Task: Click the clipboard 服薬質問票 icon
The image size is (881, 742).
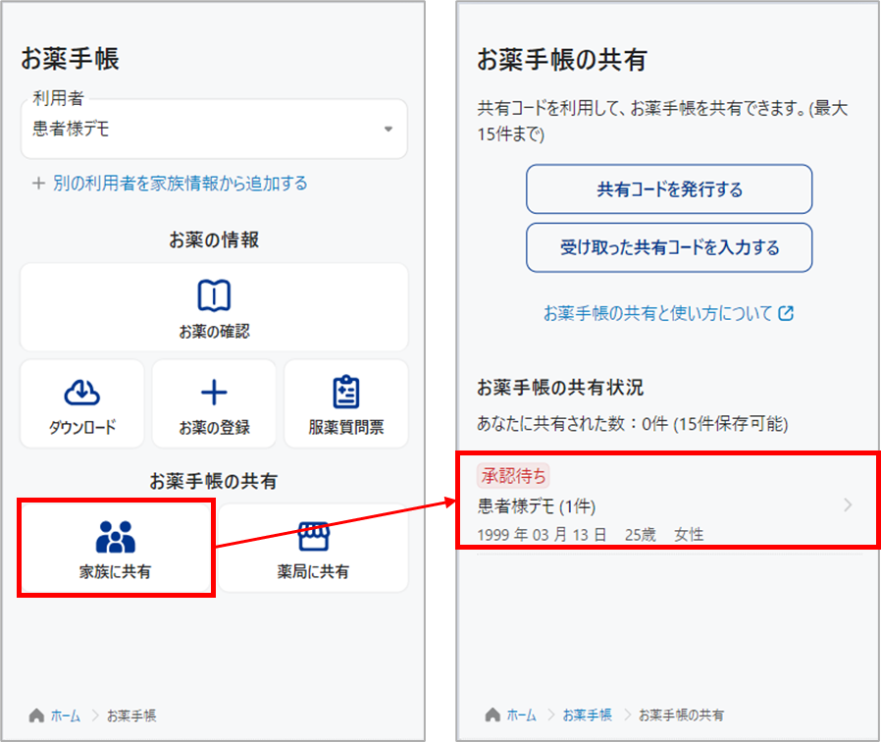Action: coord(346,392)
